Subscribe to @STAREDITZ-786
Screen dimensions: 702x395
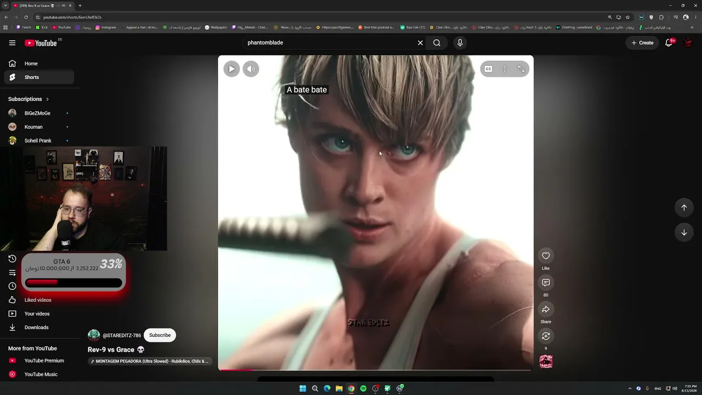coord(160,335)
